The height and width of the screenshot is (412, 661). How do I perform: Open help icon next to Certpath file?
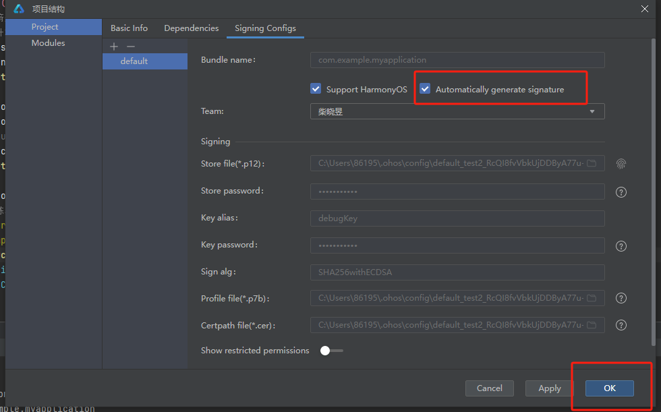[x=621, y=325]
